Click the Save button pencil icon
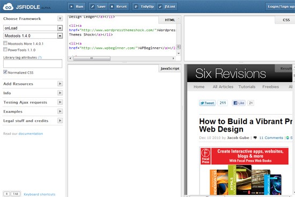295x197 pixels. click(x=92, y=6)
